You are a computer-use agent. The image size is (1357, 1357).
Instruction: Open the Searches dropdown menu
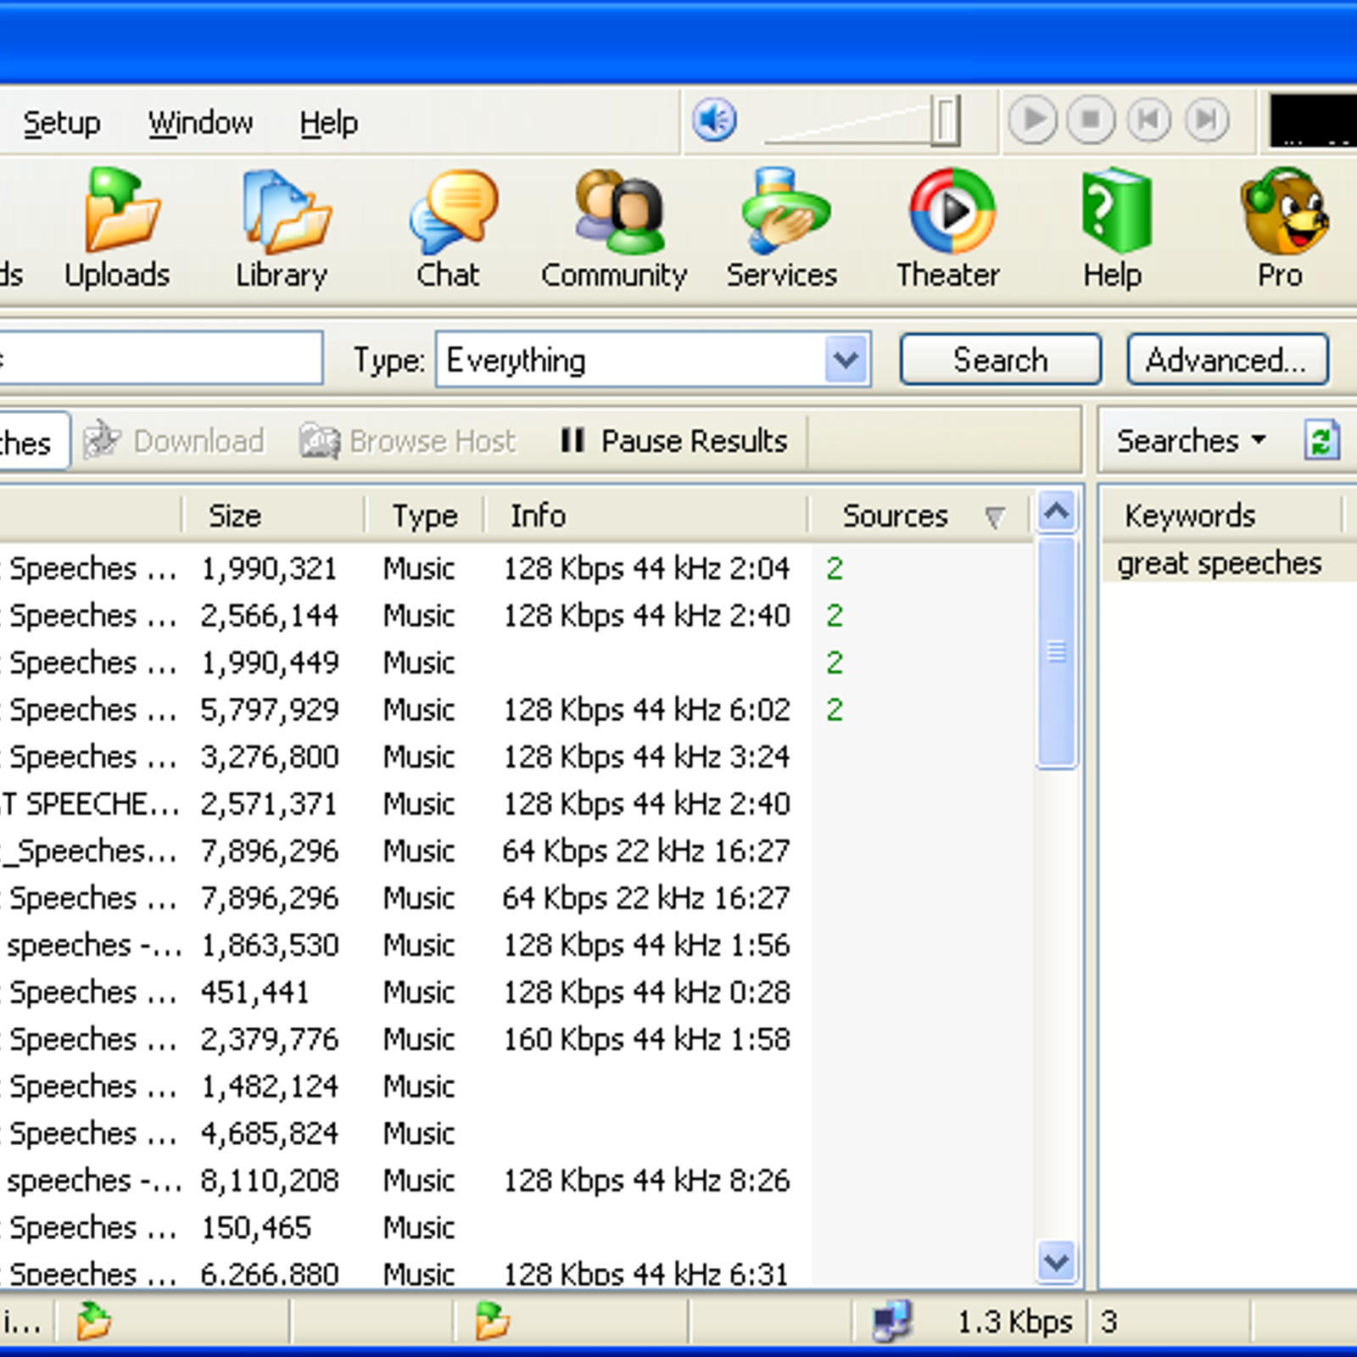[1191, 440]
